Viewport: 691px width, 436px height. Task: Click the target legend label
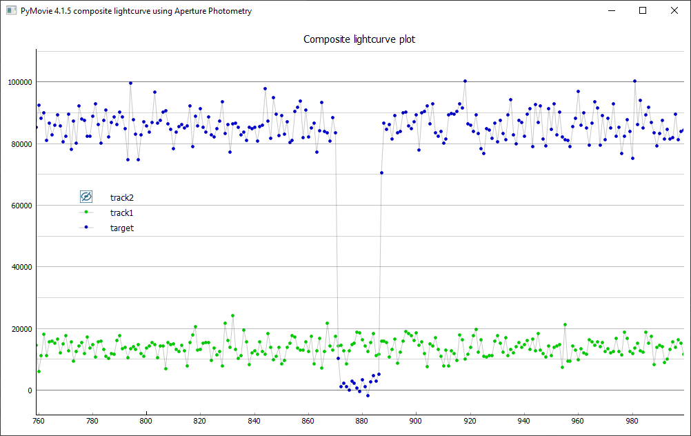[x=121, y=228]
